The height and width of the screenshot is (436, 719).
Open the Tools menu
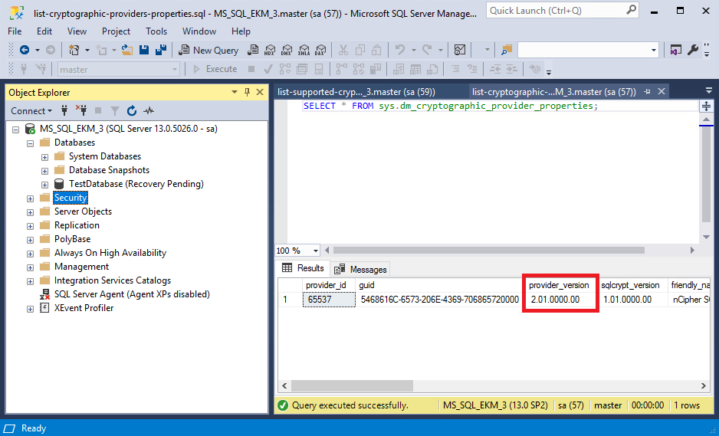click(x=156, y=31)
